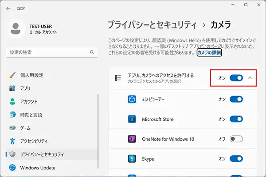
Task: Click the Microsoft Store app name
Action: [x=157, y=119]
